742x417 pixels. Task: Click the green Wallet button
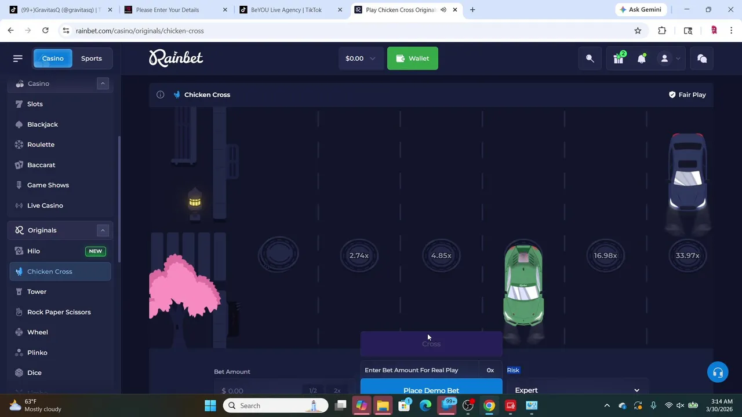pos(413,58)
